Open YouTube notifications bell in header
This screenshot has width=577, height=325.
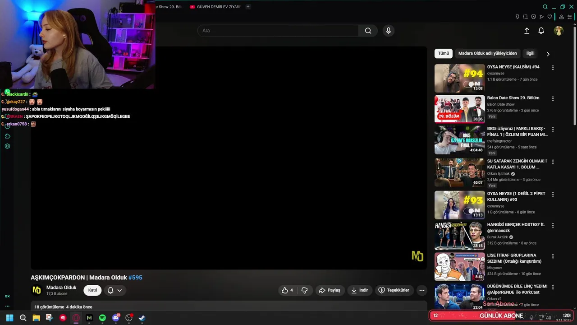[541, 31]
